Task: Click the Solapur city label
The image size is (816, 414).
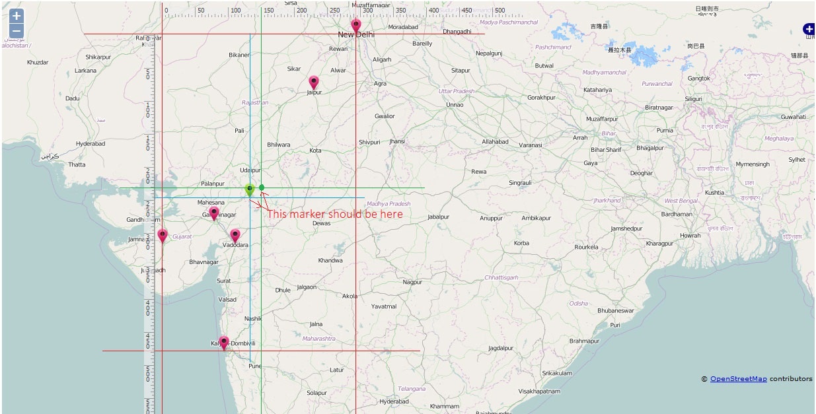Action: [x=316, y=393]
